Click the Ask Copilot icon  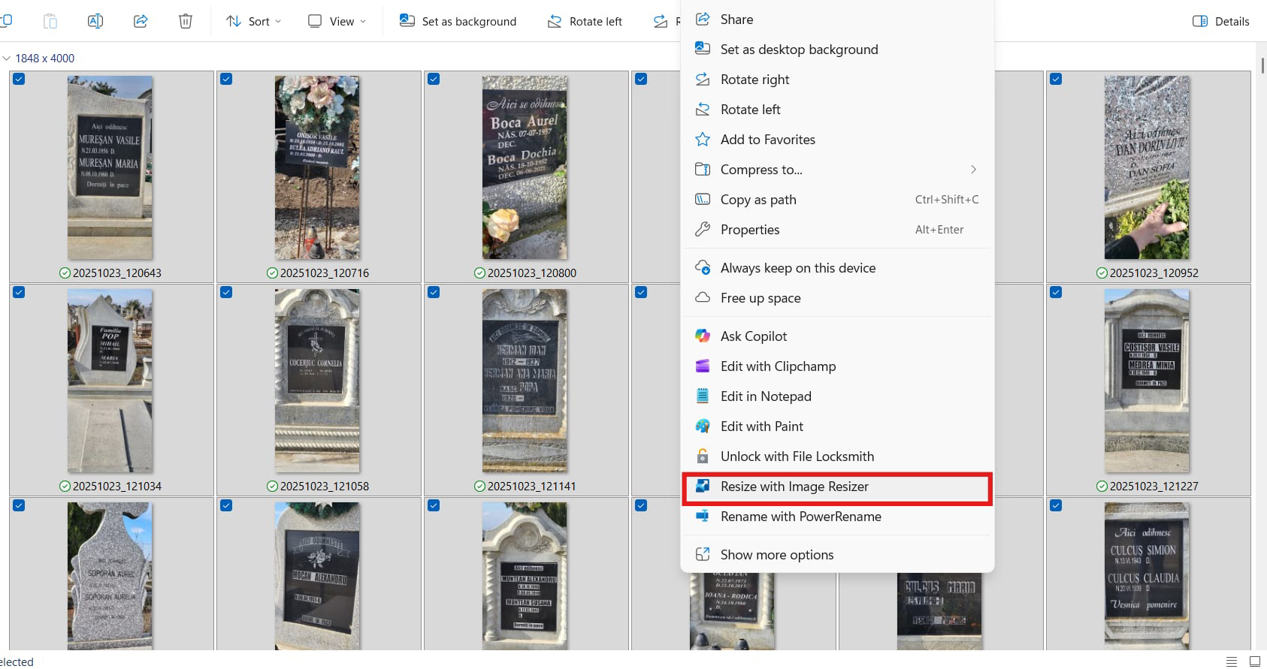point(703,336)
